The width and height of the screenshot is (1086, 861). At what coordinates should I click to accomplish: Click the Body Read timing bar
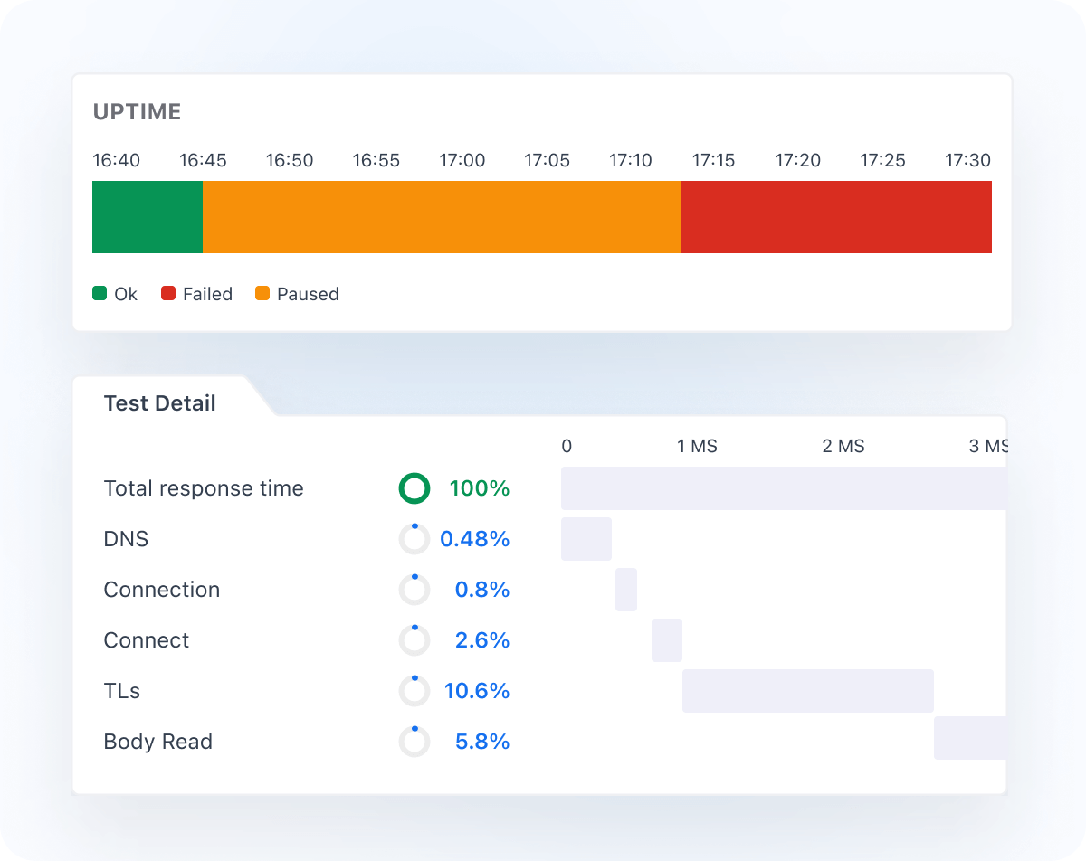click(x=970, y=738)
